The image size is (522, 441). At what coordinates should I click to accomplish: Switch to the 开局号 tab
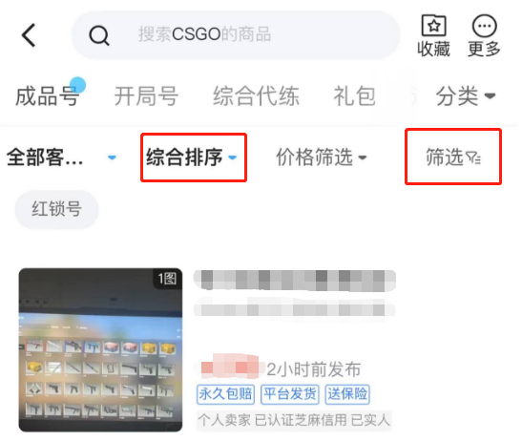point(146,95)
